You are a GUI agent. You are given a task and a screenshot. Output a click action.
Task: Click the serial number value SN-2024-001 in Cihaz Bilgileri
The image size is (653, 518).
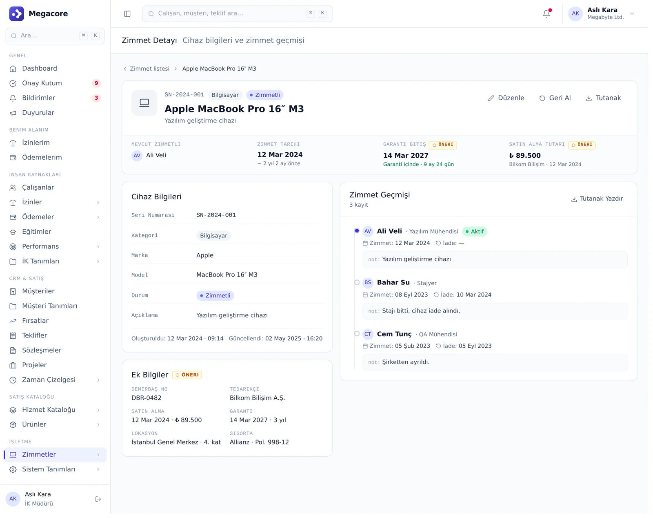click(216, 215)
